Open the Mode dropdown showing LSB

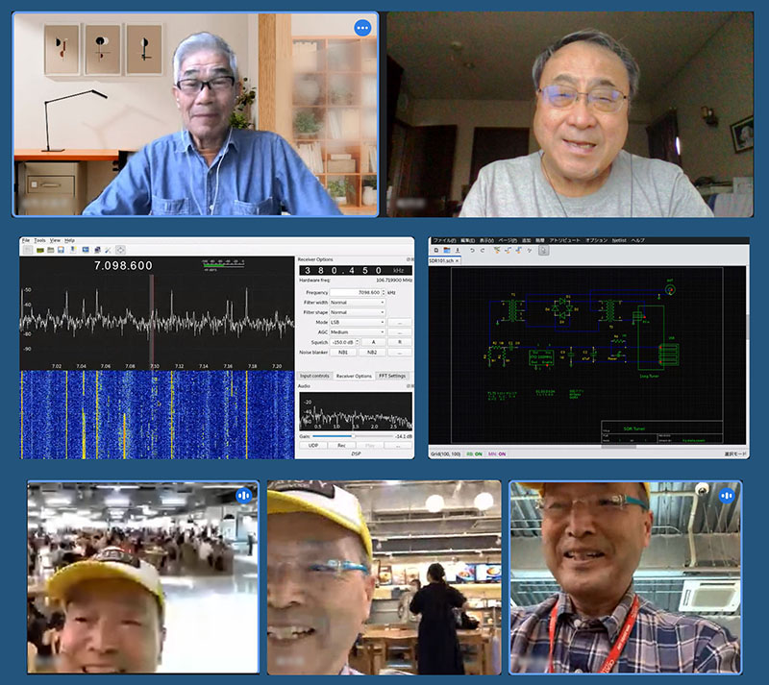(x=357, y=322)
